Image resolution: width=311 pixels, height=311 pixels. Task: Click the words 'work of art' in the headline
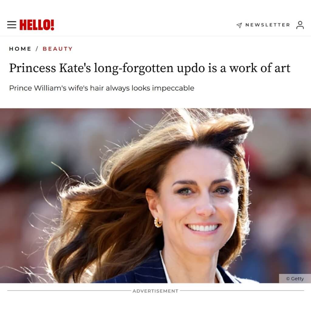coord(260,68)
